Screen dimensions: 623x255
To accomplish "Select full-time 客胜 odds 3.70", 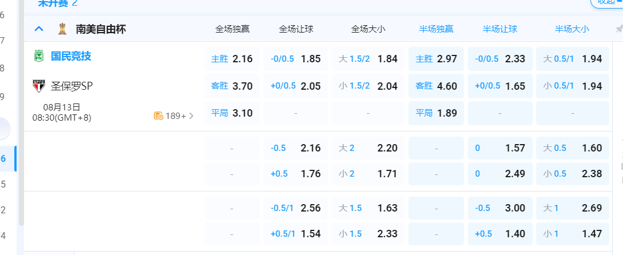I will pos(232,86).
